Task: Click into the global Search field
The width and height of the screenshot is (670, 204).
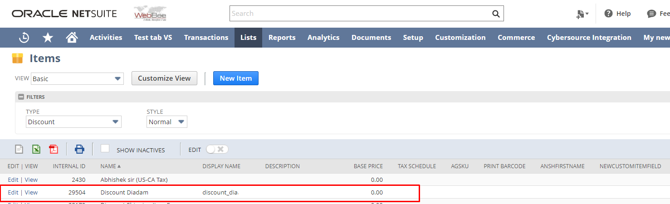Action: point(358,14)
